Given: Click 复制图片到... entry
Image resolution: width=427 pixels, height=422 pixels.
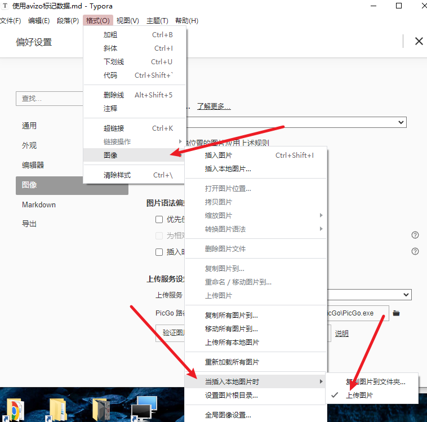Looking at the screenshot, I should 256,269.
